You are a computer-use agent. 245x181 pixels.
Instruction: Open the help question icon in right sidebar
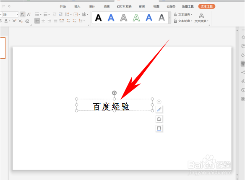(x=243, y=90)
